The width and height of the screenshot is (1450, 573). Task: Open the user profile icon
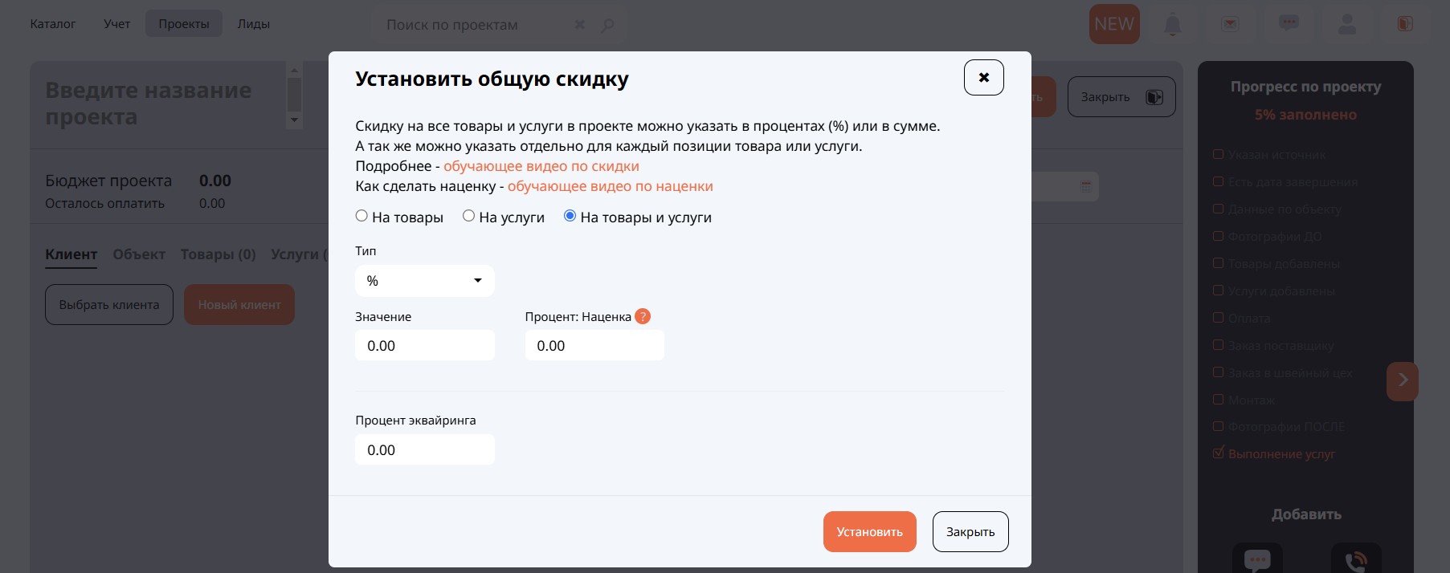point(1346,25)
